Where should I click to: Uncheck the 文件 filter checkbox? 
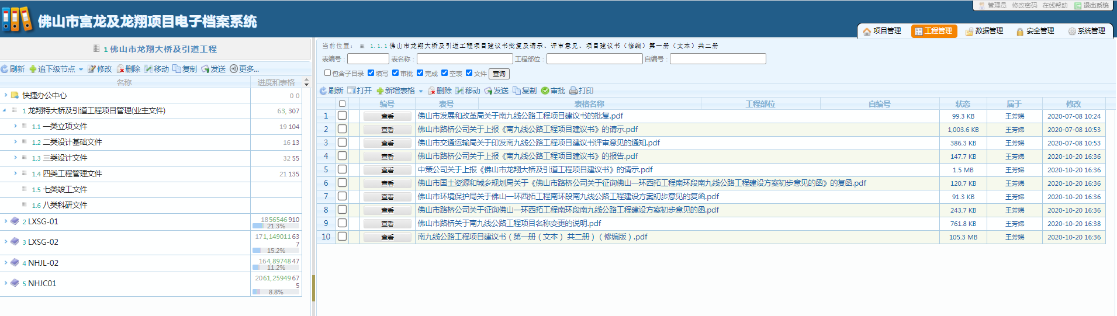pyautogui.click(x=469, y=73)
